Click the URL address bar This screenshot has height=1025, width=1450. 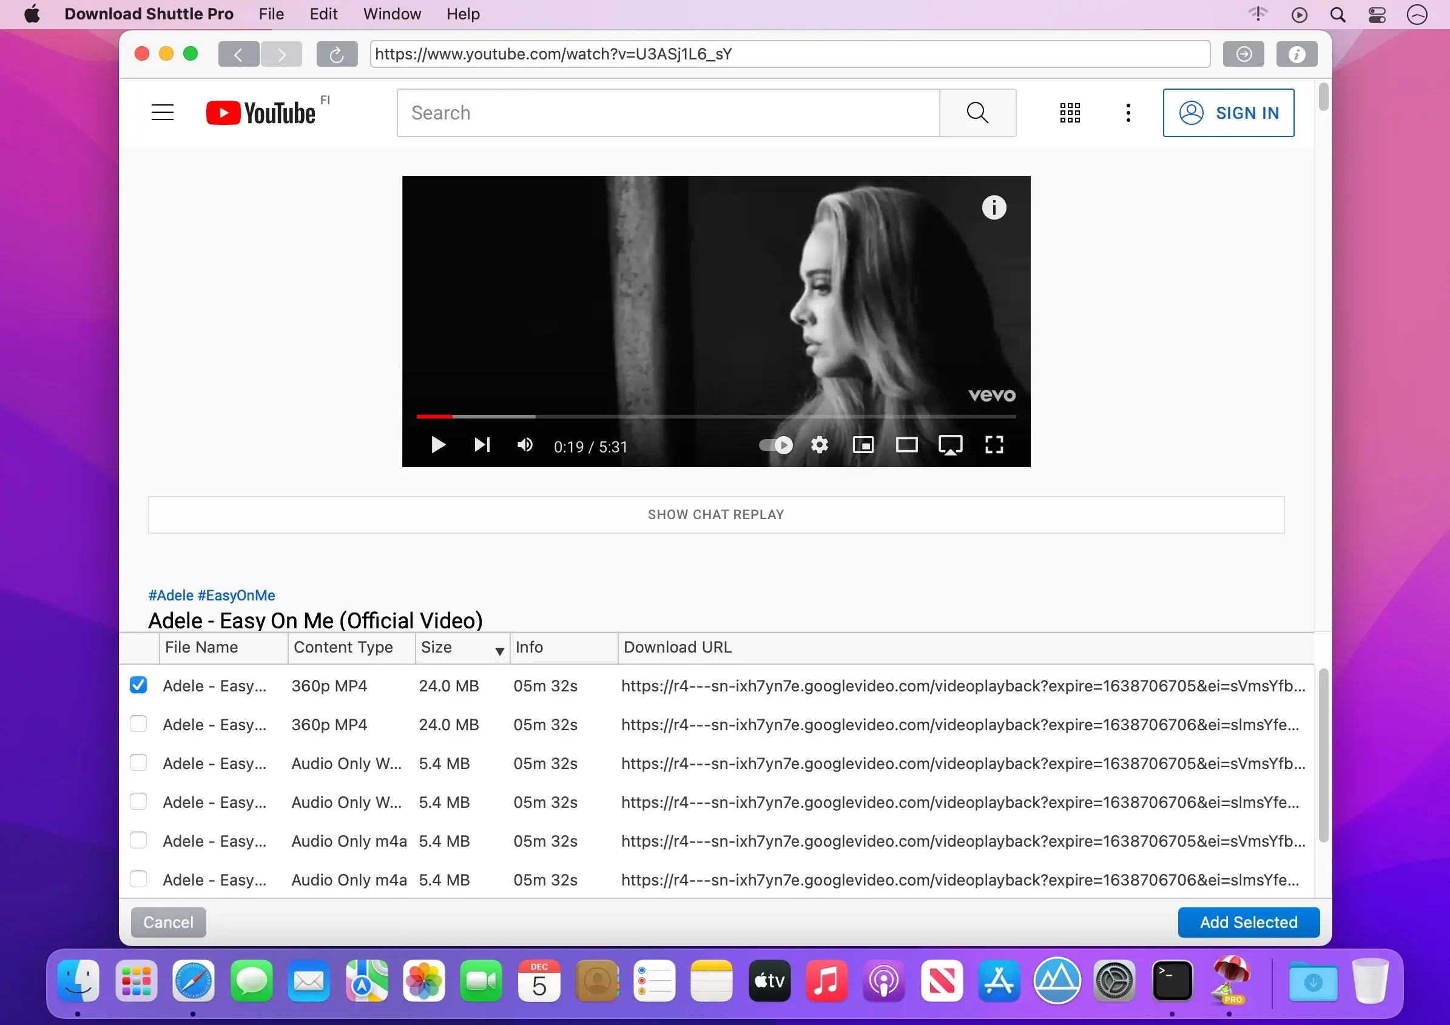(x=790, y=54)
